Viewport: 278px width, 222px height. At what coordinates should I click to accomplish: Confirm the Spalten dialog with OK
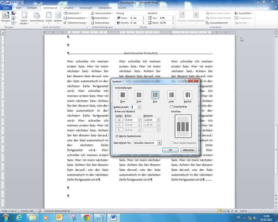(x=170, y=150)
